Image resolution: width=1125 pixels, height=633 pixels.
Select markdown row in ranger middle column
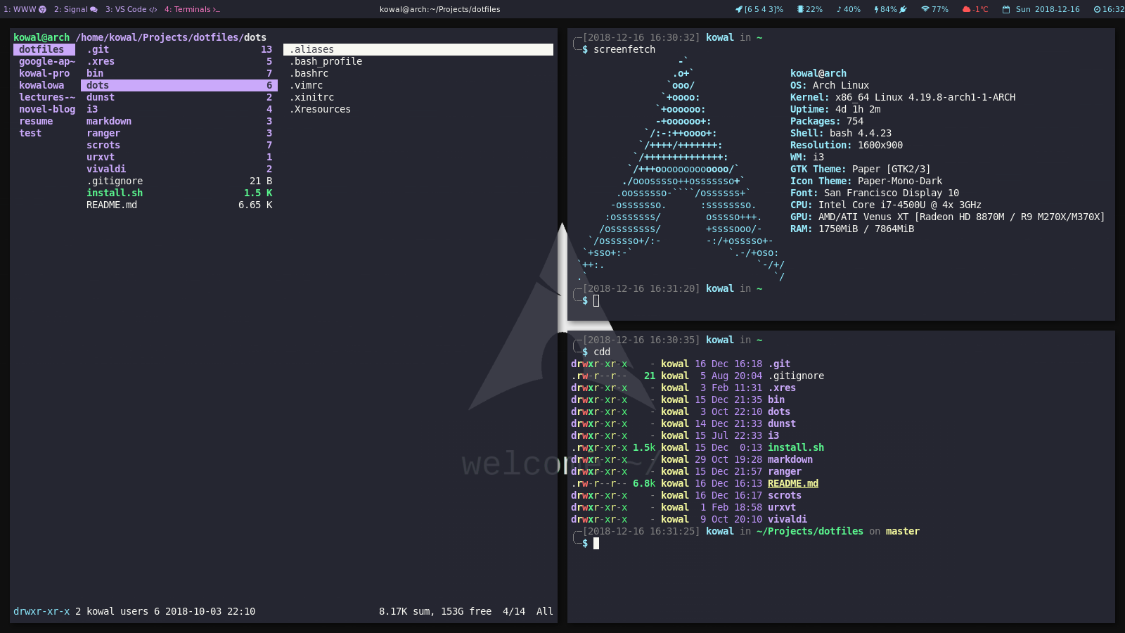[x=179, y=121]
